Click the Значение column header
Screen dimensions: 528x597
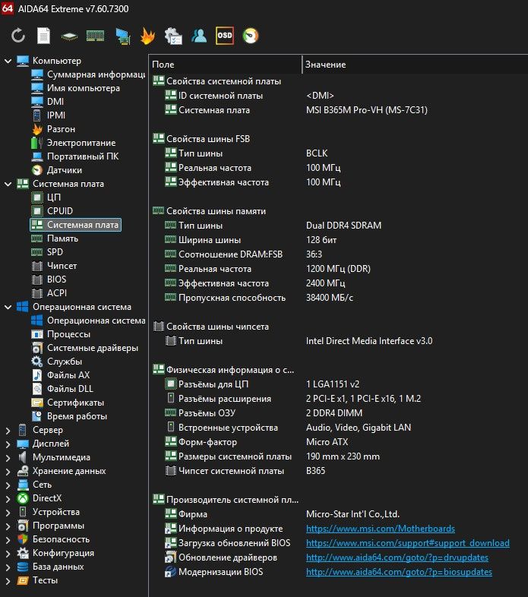point(416,65)
